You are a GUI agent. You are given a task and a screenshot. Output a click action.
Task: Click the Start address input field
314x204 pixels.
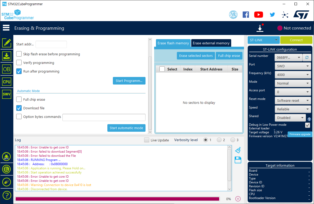click(51, 44)
